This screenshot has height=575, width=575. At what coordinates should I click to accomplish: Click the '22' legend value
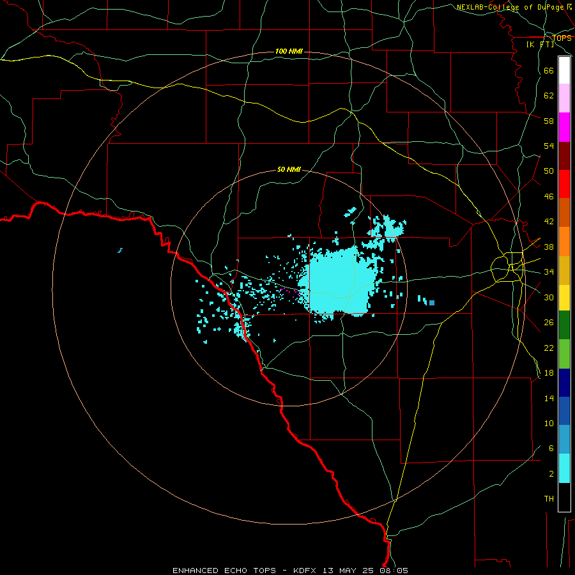pyautogui.click(x=549, y=348)
